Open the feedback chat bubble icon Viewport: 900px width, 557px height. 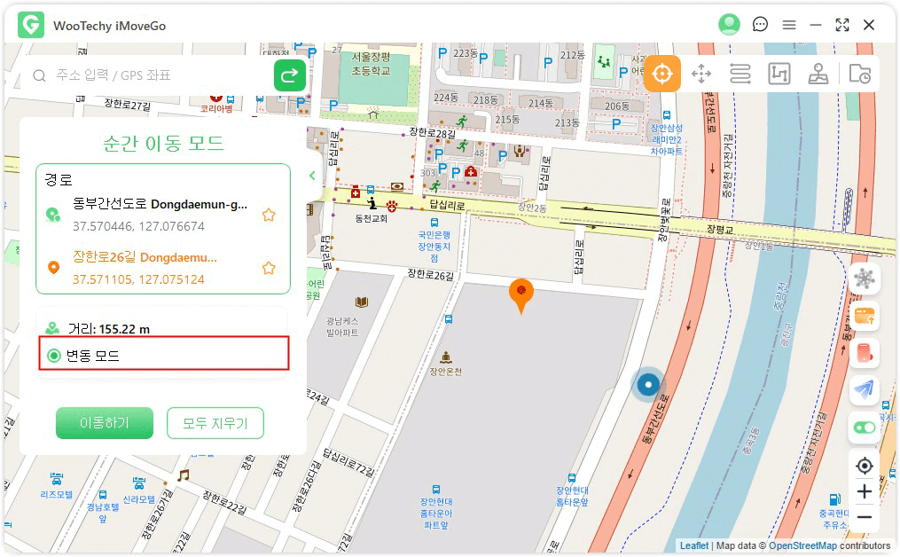coord(760,25)
